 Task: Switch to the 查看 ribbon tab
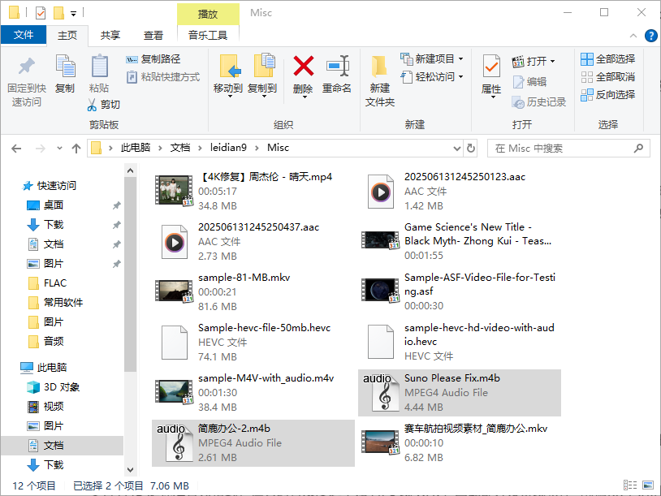click(x=153, y=35)
